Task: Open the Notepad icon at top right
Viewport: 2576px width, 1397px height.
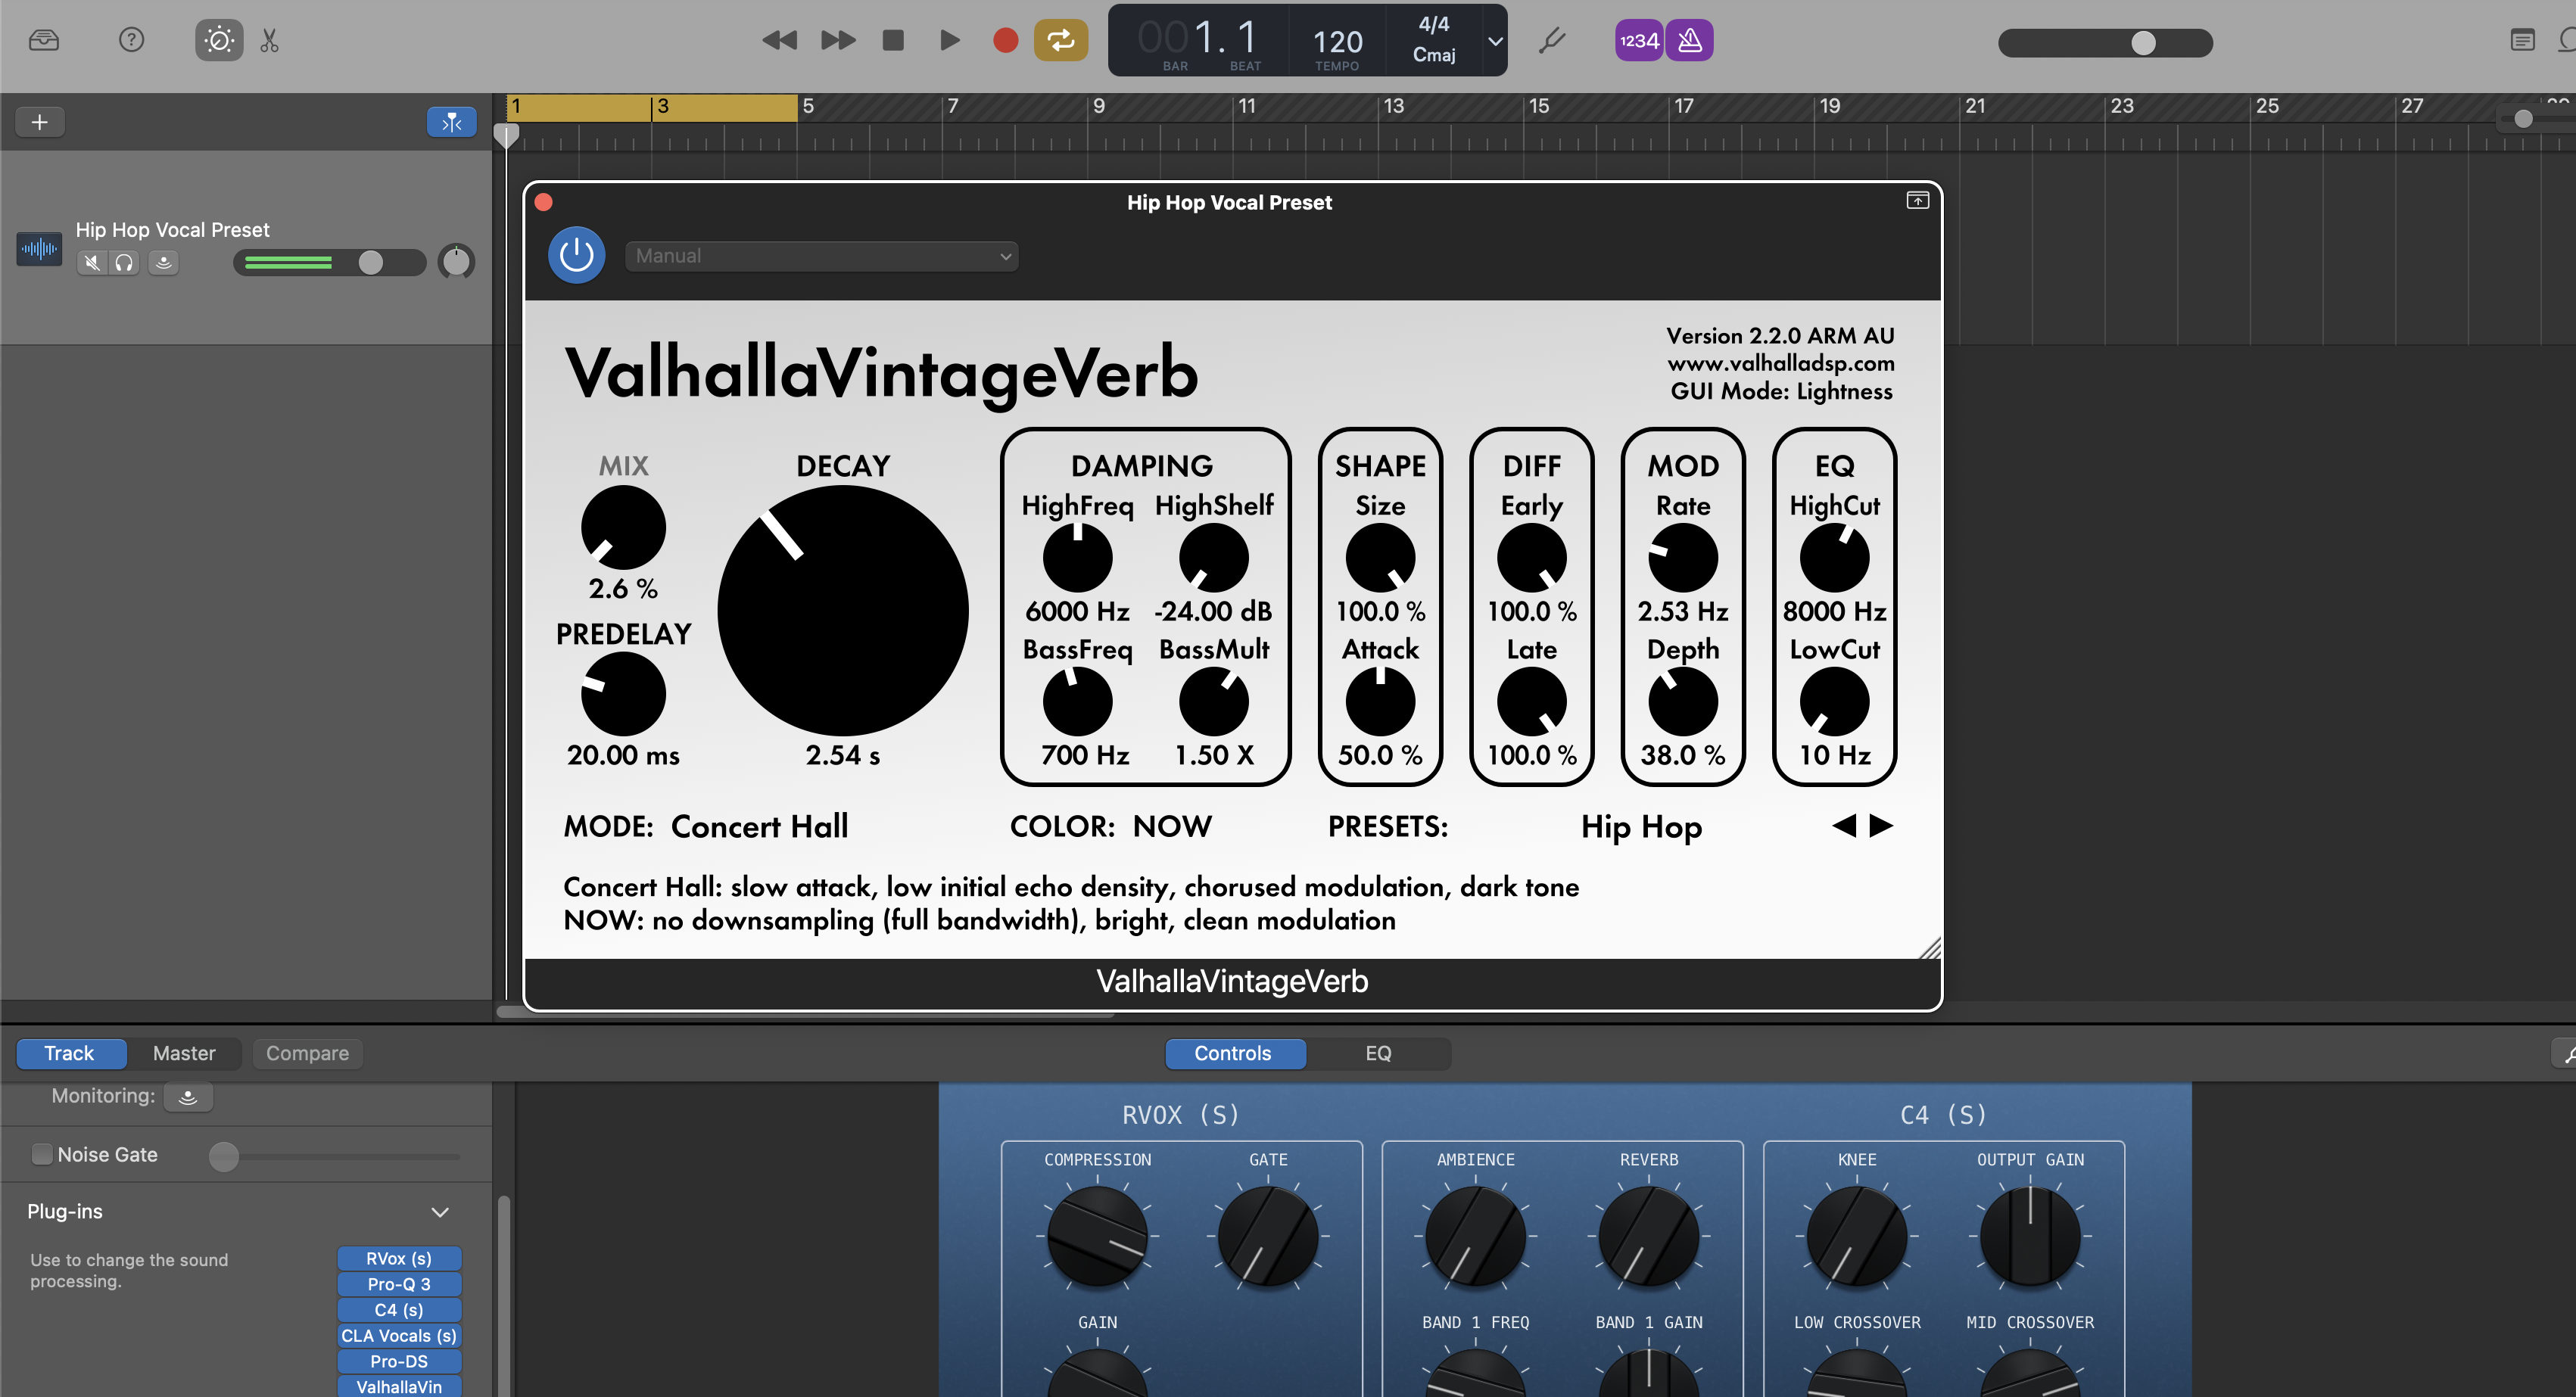Action: click(2521, 40)
